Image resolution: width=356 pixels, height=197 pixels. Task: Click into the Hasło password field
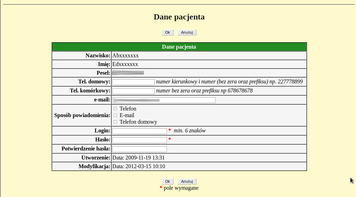pyautogui.click(x=140, y=140)
